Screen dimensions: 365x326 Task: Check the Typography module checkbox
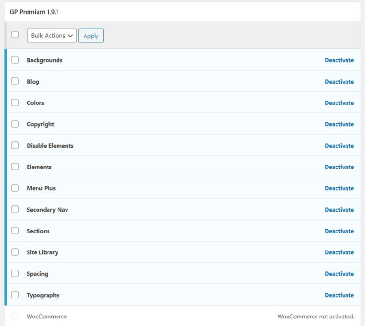[15, 295]
